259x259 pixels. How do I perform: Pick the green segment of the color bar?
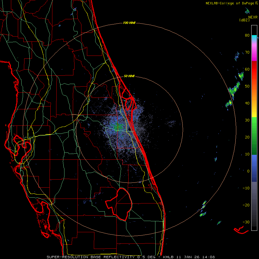(254, 136)
